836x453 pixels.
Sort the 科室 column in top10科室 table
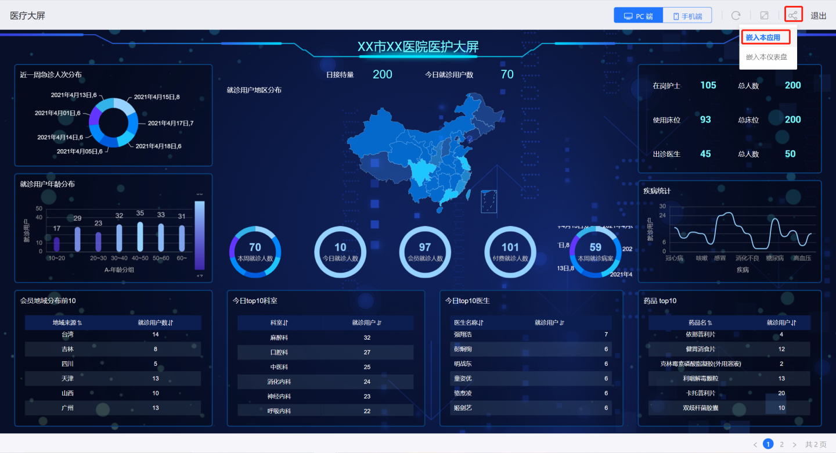tap(286, 323)
